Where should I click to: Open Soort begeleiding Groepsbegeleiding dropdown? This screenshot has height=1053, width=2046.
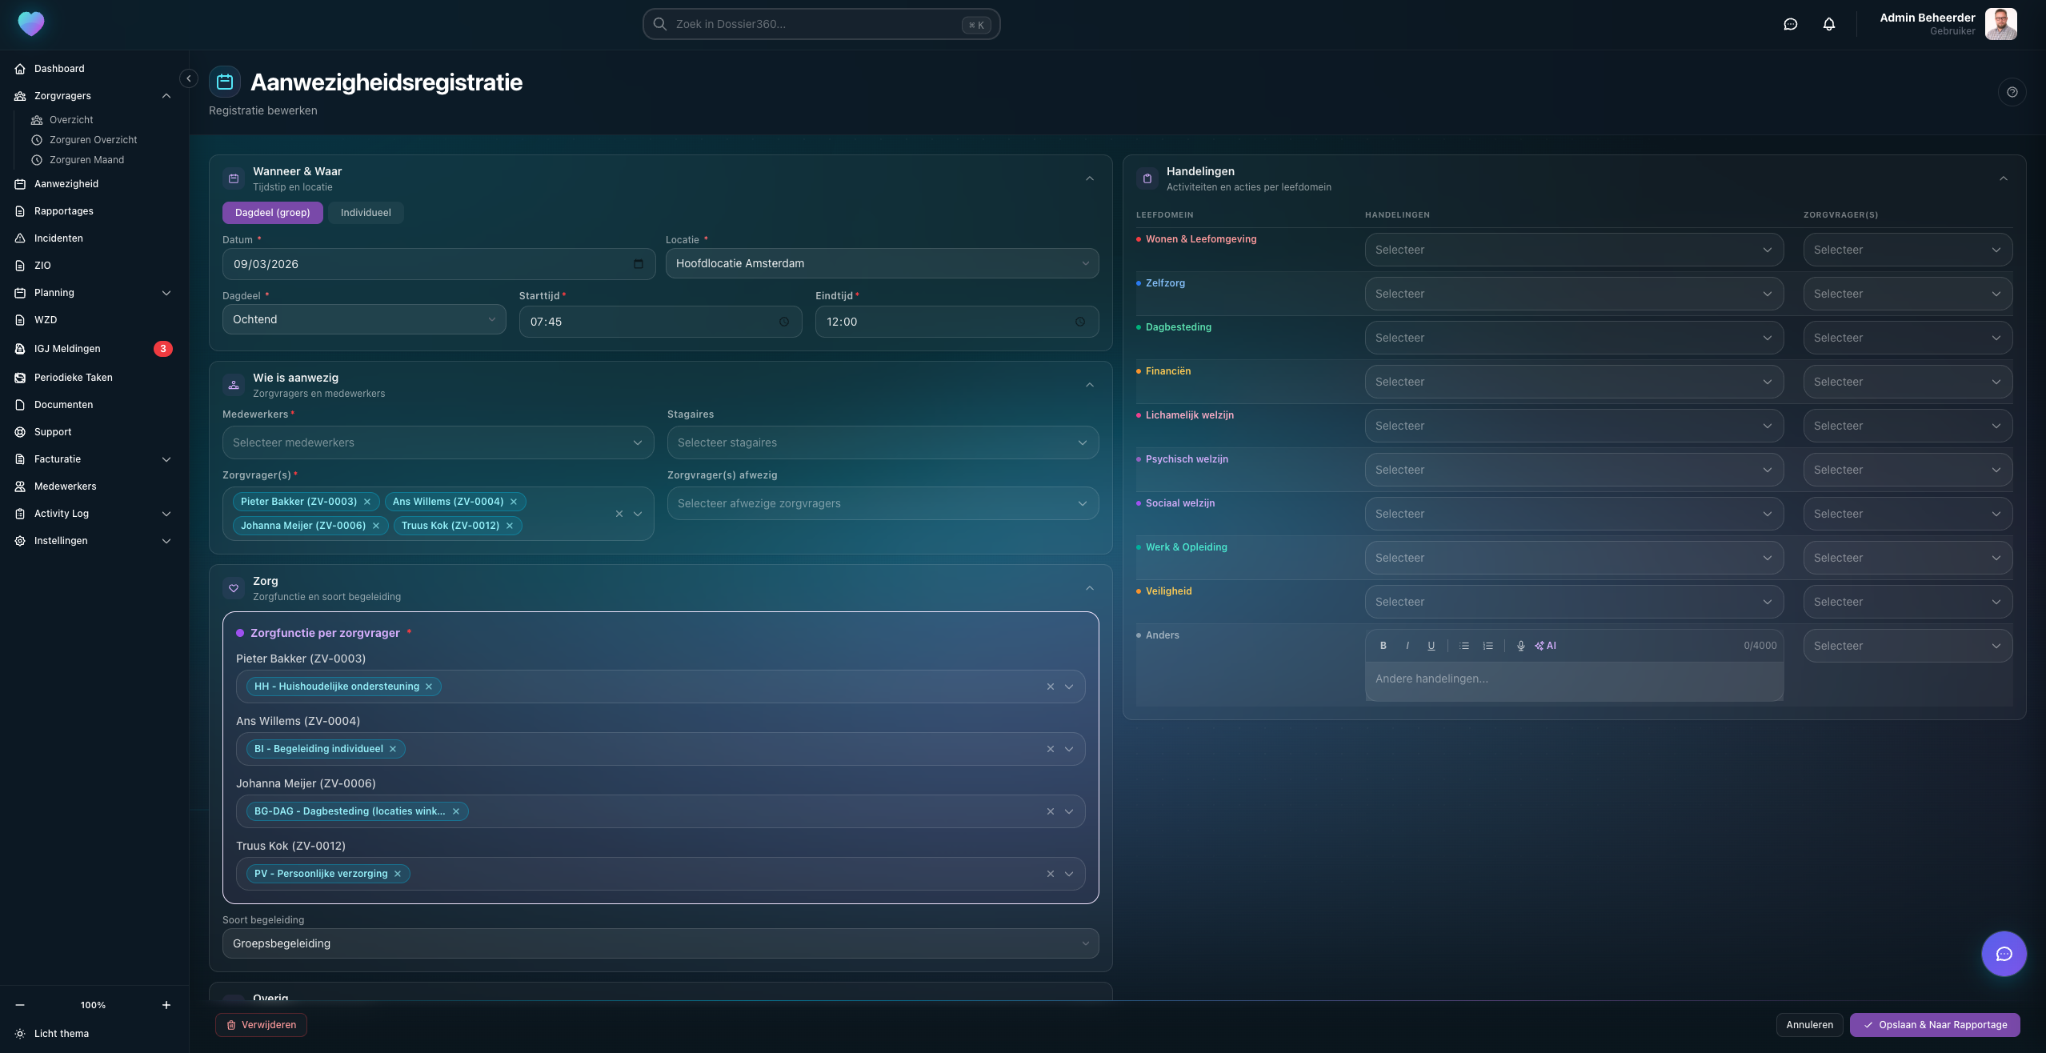point(660,943)
